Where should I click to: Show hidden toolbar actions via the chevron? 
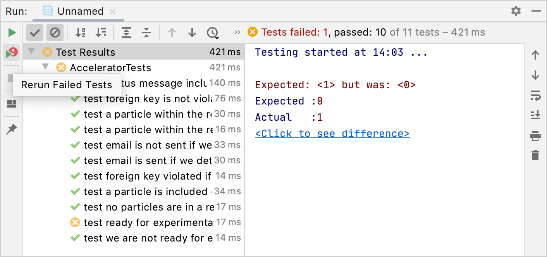click(x=237, y=33)
